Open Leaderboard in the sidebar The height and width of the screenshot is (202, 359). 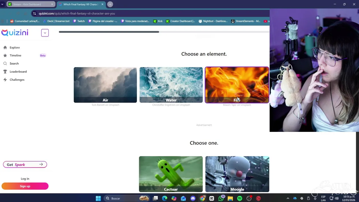(x=18, y=72)
